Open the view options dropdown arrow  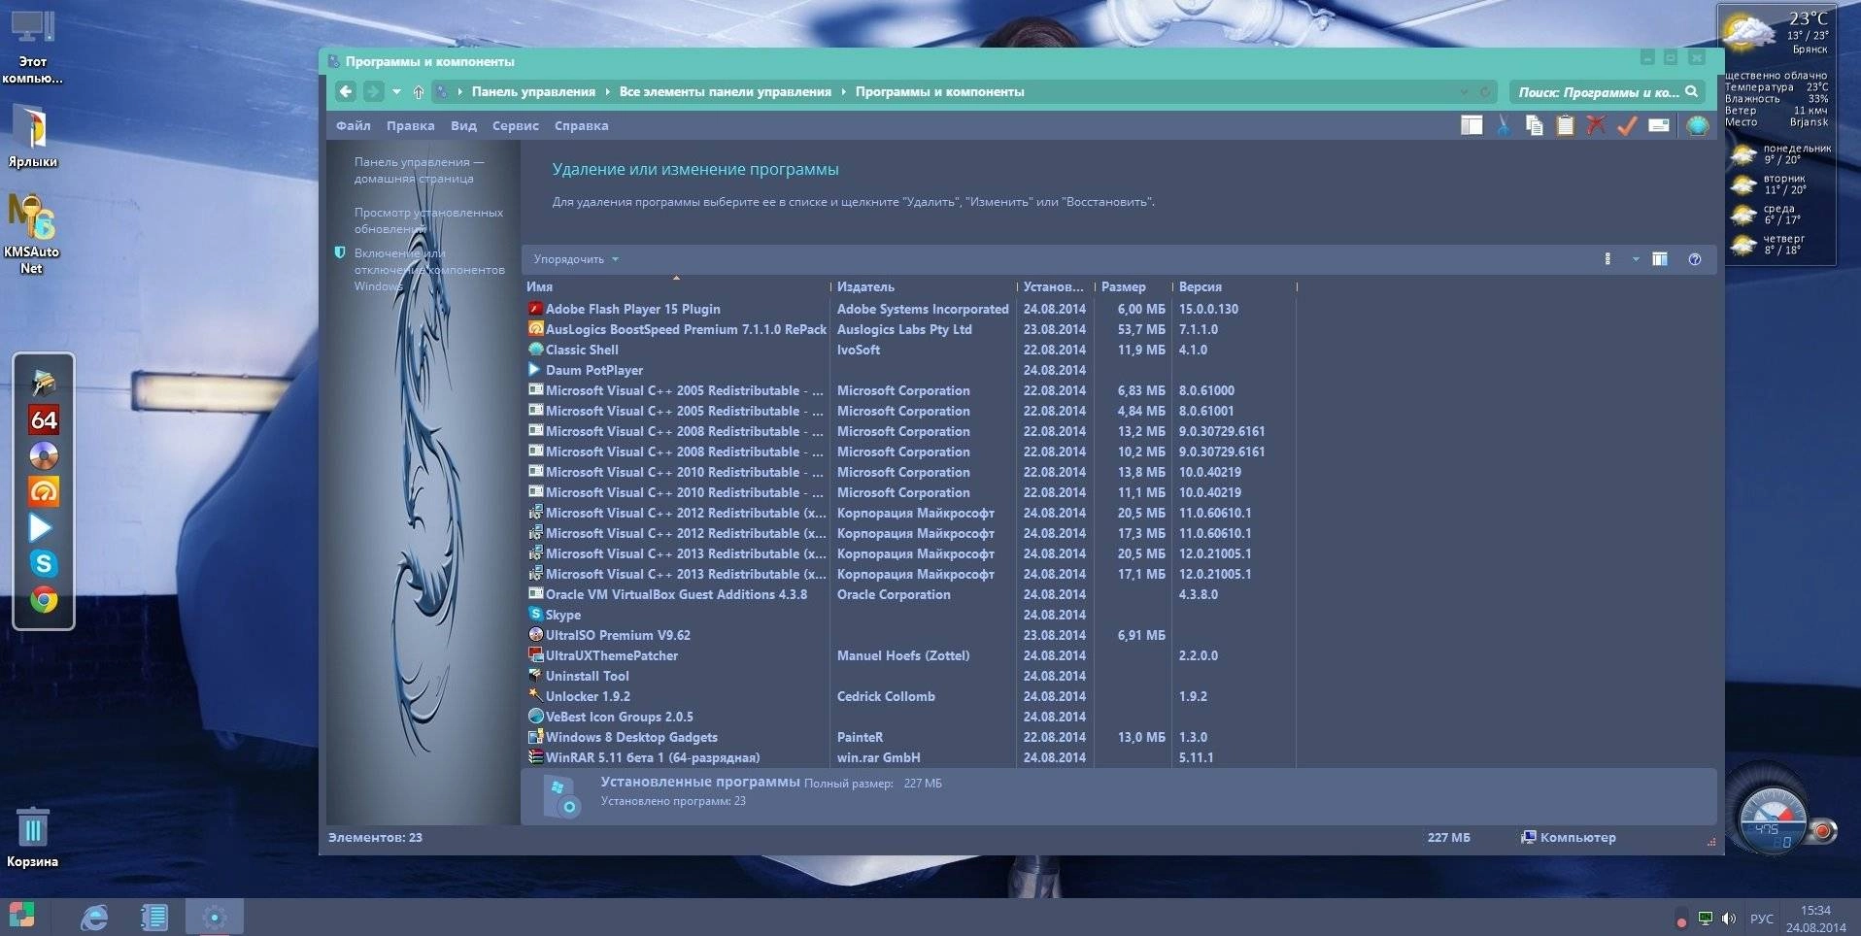click(1636, 259)
